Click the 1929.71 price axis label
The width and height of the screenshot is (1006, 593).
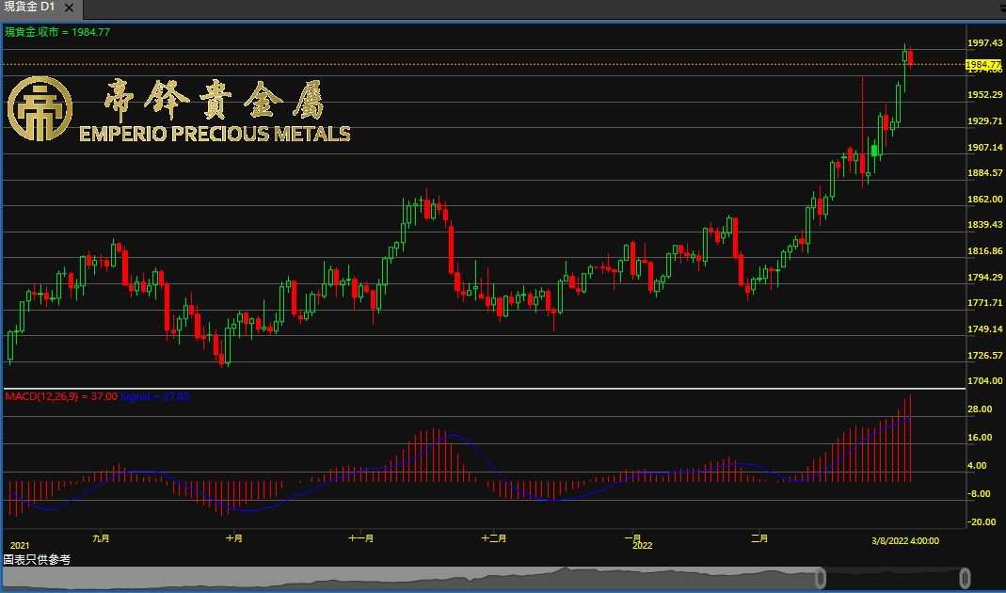point(984,121)
